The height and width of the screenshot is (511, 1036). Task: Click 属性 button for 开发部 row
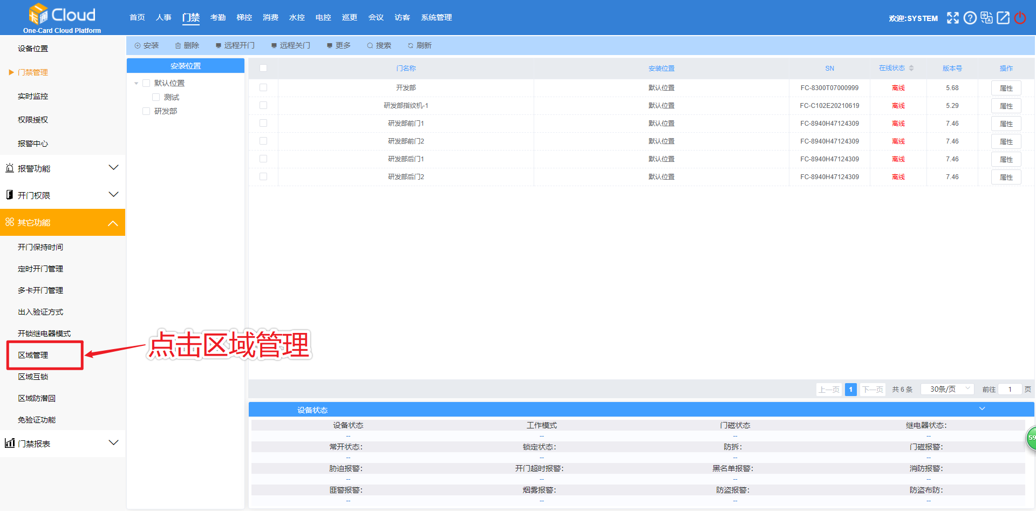tap(1006, 88)
